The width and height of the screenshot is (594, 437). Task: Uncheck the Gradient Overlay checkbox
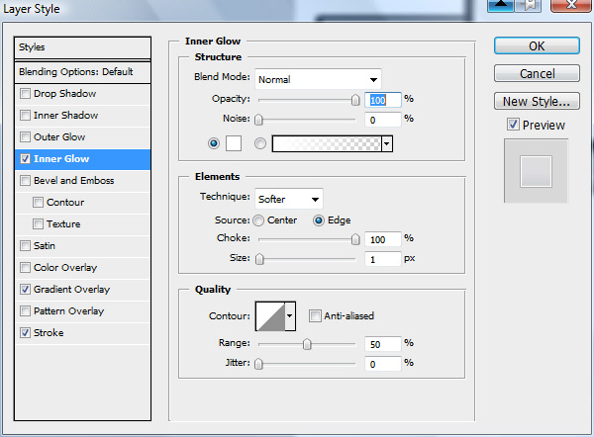[25, 289]
